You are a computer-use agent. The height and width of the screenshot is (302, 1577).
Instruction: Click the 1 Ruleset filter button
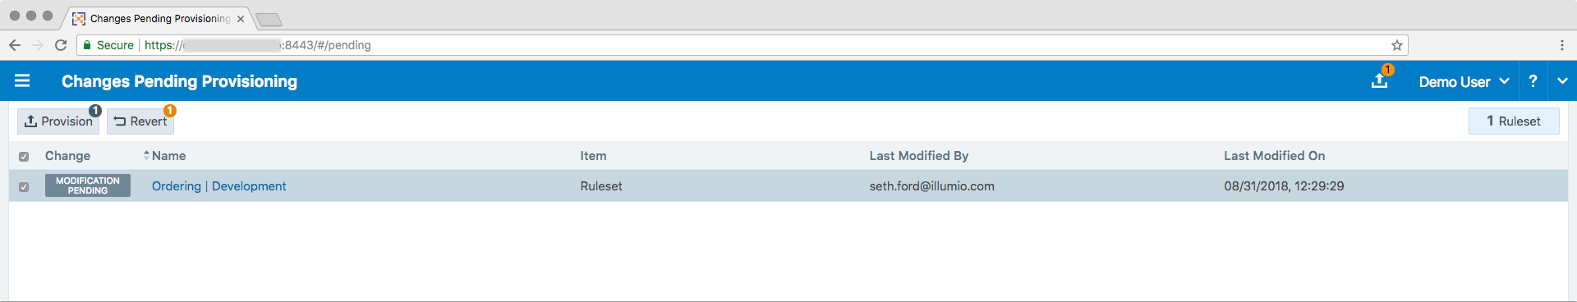coord(1514,121)
